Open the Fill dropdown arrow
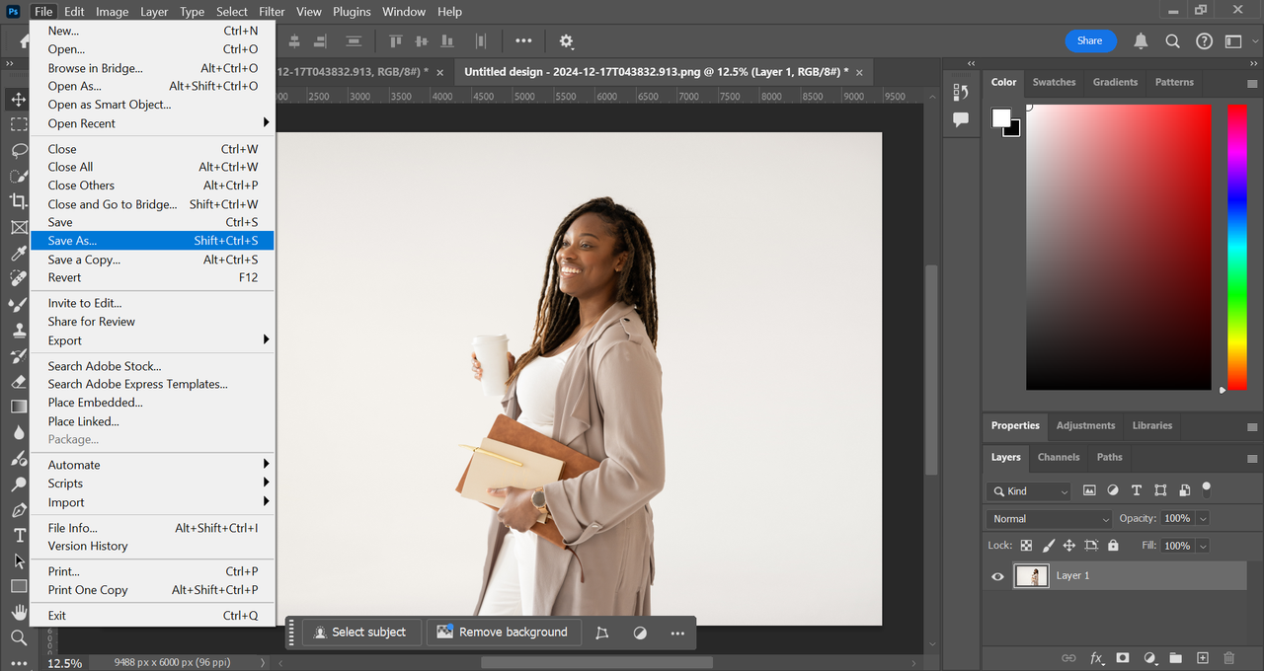The image size is (1264, 671). click(1202, 546)
